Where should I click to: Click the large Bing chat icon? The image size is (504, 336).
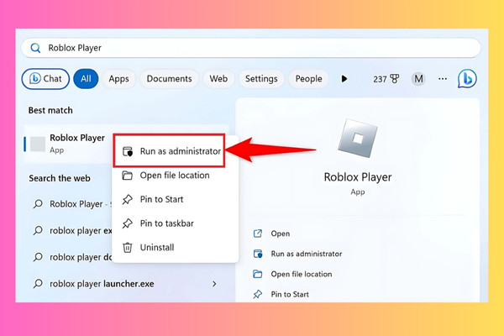(467, 79)
